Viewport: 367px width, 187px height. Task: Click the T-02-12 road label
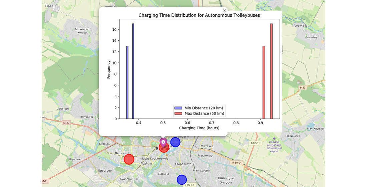(190, 185)
